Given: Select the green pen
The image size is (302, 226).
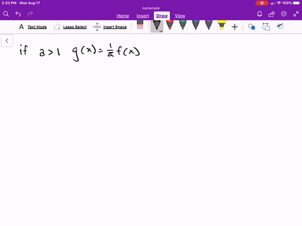Looking at the screenshot, I should (x=182, y=25).
